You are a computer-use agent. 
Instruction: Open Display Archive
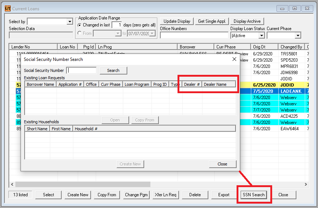coord(247,21)
